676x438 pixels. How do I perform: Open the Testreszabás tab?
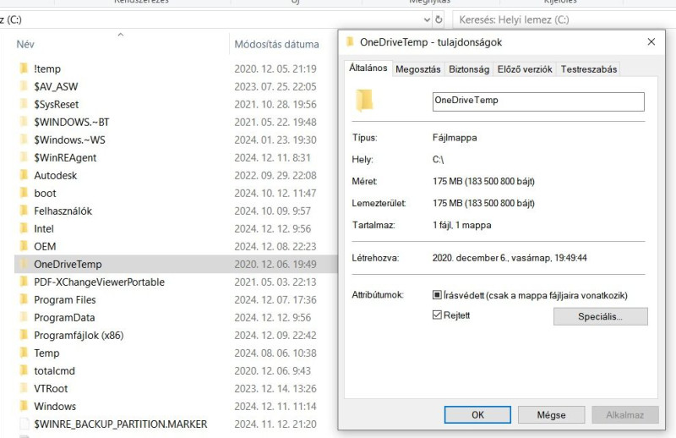[x=588, y=69]
